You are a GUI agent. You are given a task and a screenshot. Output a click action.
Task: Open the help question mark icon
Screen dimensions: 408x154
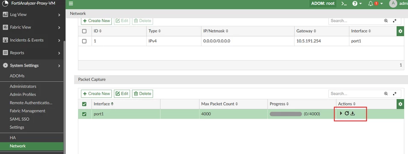click(x=354, y=4)
